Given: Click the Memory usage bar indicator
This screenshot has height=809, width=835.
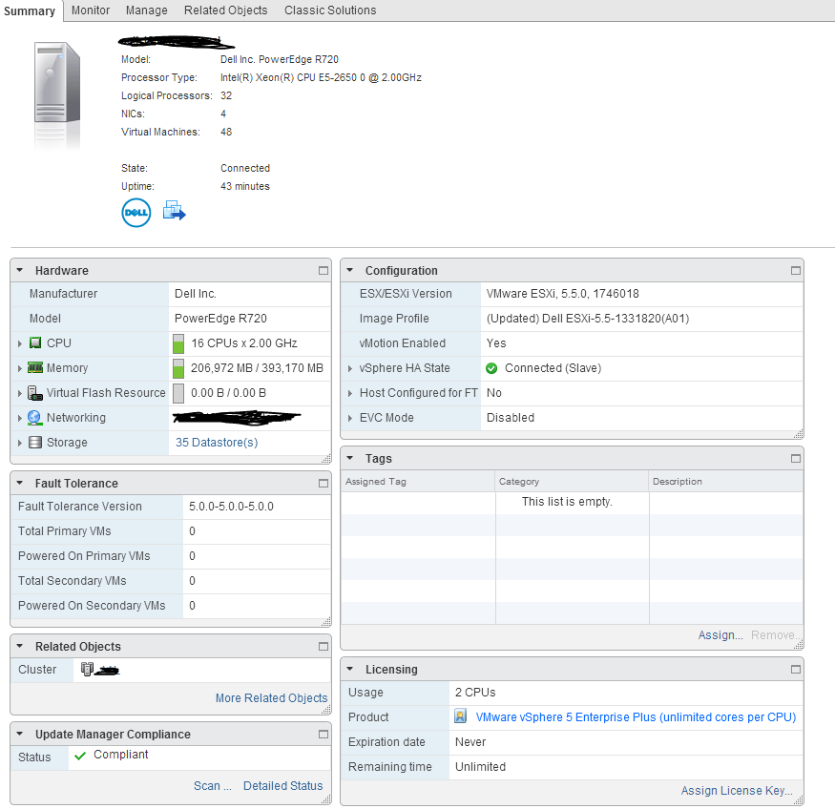Looking at the screenshot, I should [x=178, y=368].
